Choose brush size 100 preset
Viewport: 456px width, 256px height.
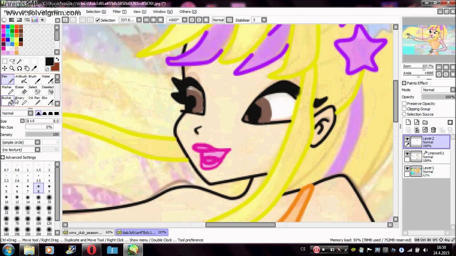click(x=38, y=221)
